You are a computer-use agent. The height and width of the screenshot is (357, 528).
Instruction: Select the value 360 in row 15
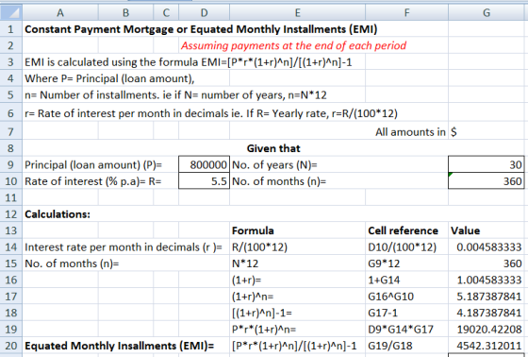[x=487, y=263]
